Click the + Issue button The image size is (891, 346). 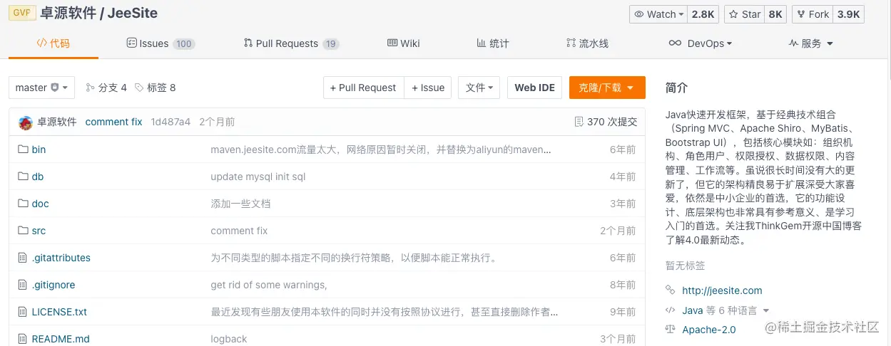[428, 88]
